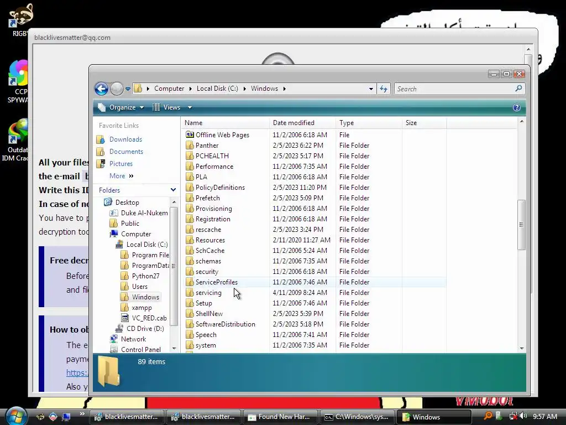Click the PLA folder icon
This screenshot has height=425, width=566.
coord(190,177)
